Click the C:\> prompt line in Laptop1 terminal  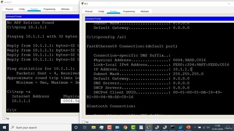[12, 110]
